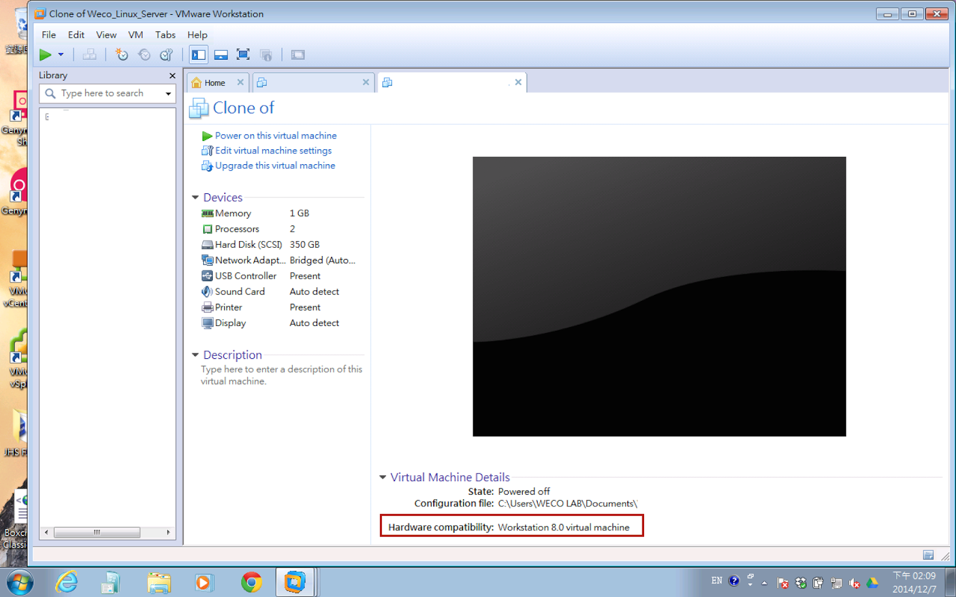Open the Edit menu

[x=76, y=35]
